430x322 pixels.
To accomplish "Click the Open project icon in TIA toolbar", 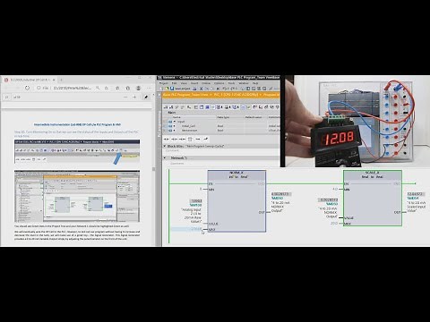I will (x=167, y=89).
